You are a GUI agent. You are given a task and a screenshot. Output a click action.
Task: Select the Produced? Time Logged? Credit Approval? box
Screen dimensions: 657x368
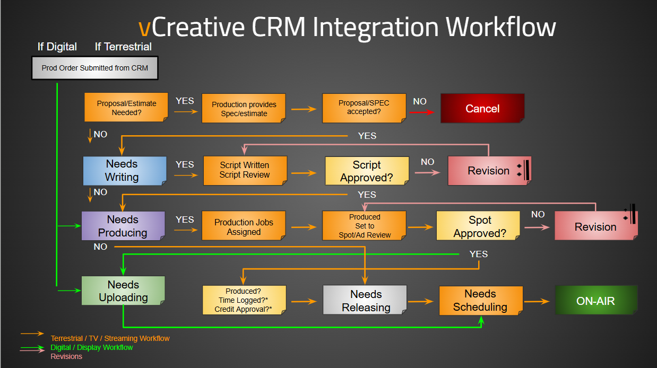point(244,300)
